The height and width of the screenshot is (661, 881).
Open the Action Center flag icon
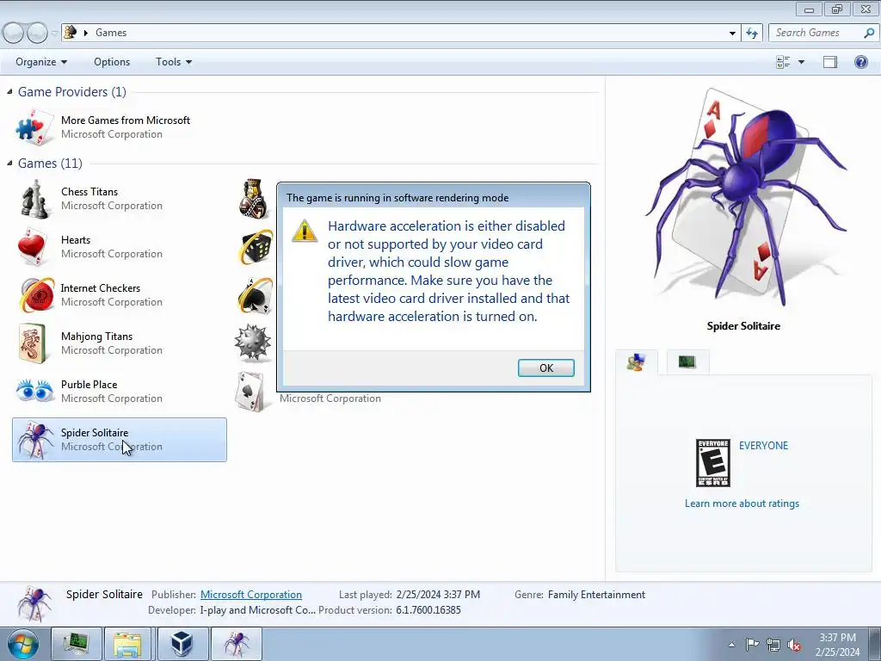752,645
